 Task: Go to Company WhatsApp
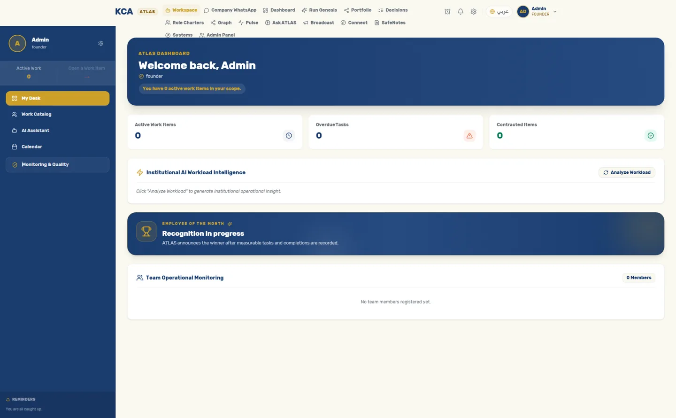[x=230, y=10]
